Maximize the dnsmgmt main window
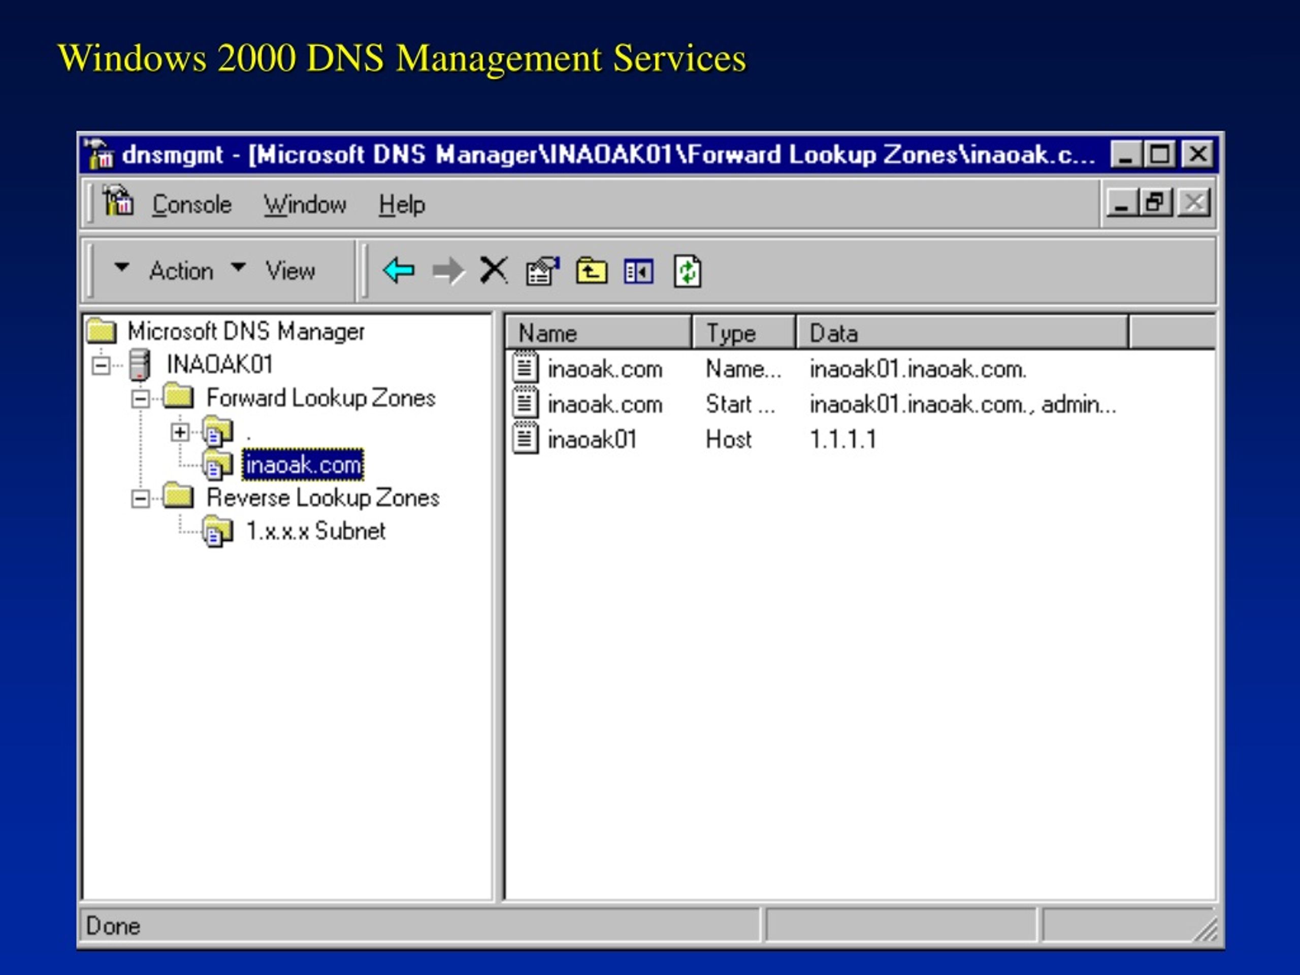The width and height of the screenshot is (1300, 975). pyautogui.click(x=1160, y=154)
